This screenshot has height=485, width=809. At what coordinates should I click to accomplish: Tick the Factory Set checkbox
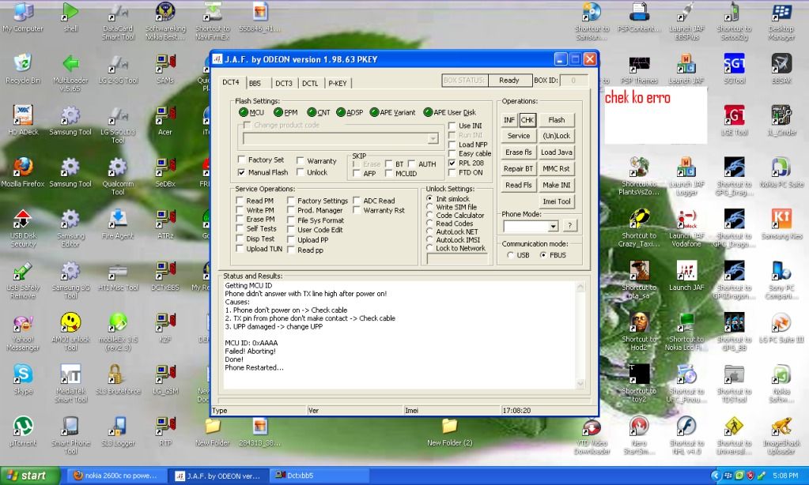click(x=241, y=160)
